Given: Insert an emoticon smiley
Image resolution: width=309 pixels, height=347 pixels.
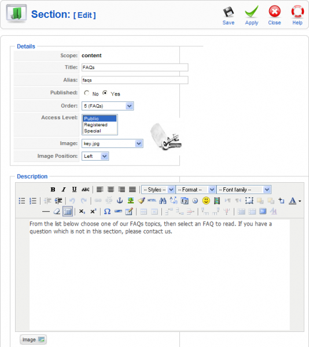Looking at the screenshot, I should (206, 201).
